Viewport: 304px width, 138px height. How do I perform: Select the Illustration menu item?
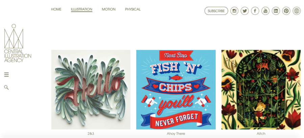[81, 9]
